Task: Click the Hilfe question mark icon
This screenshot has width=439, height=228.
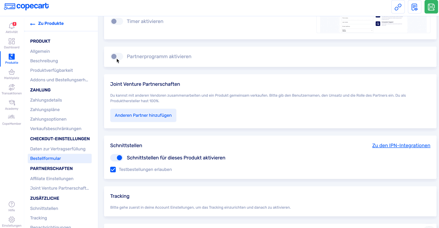Action: 12,204
